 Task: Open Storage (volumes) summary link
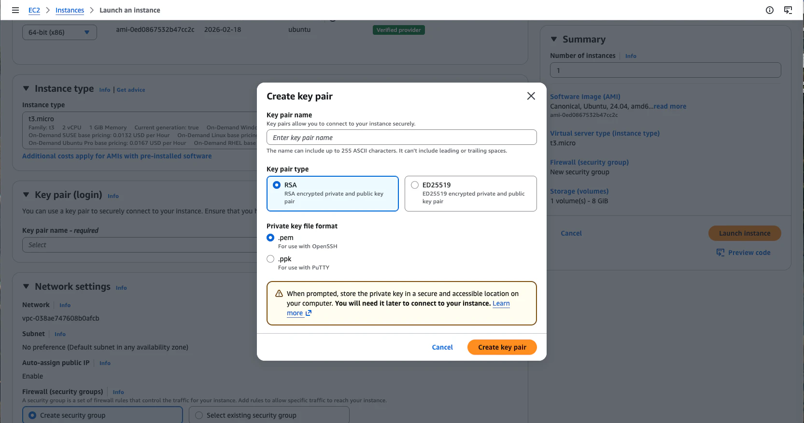579,191
